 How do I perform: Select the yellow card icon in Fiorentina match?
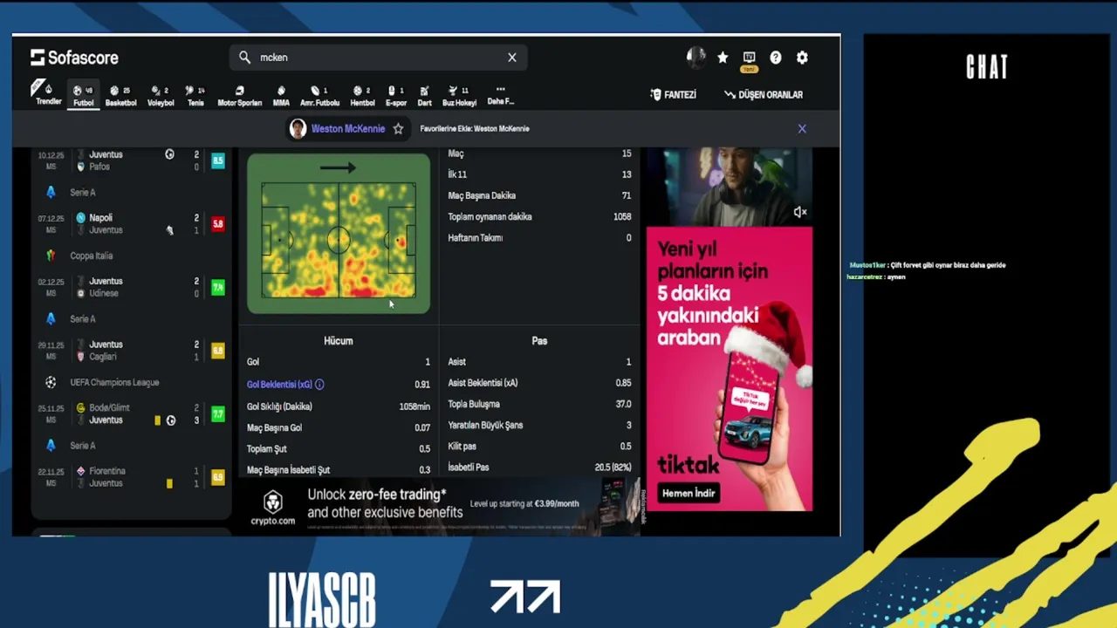click(x=169, y=483)
